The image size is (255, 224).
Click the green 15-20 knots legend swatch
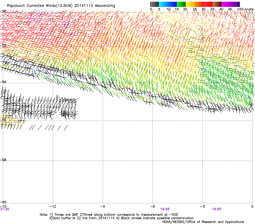coord(181,4)
